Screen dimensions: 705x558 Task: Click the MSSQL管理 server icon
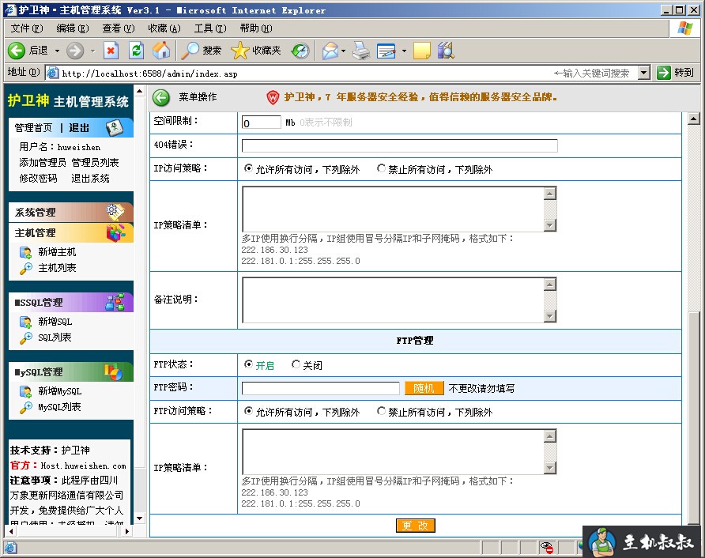point(115,302)
